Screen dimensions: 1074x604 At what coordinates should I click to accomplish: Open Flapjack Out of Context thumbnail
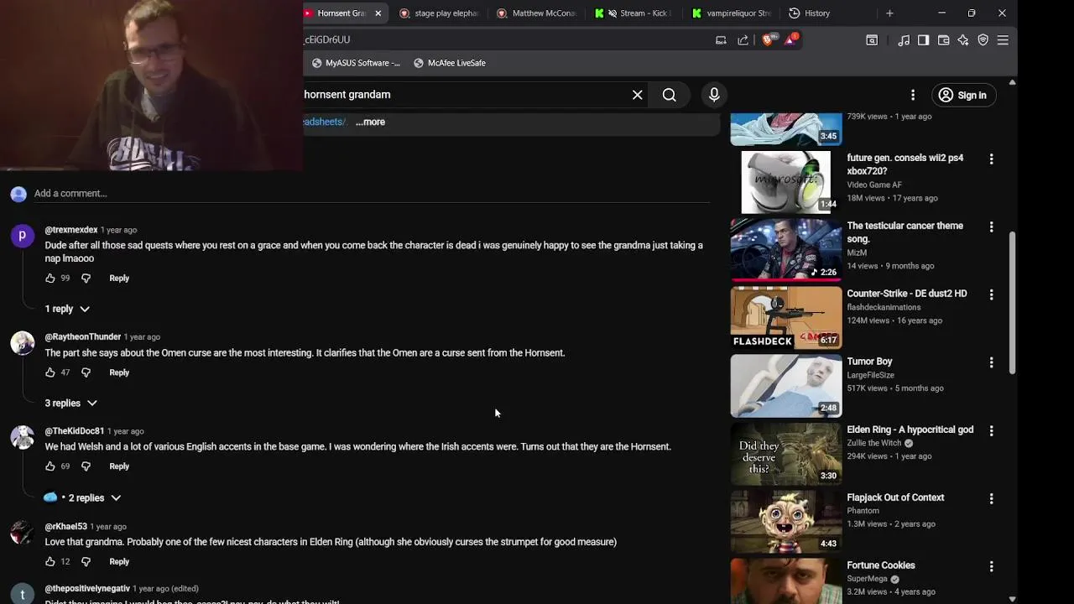pos(786,522)
